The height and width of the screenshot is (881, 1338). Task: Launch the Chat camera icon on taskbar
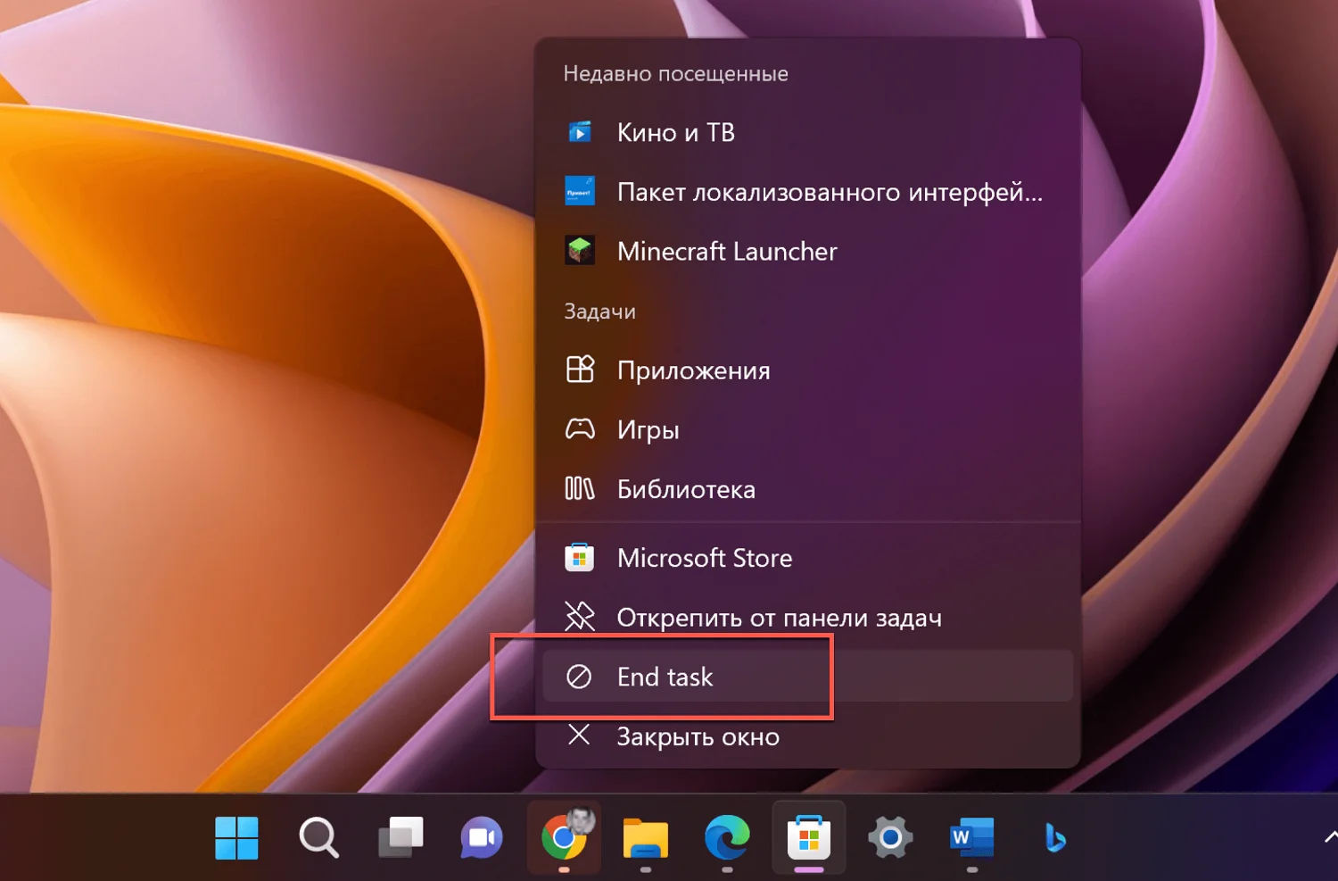point(482,838)
